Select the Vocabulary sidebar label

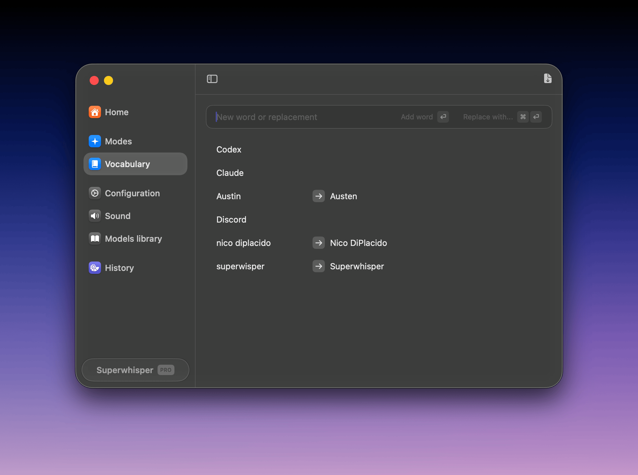point(128,164)
